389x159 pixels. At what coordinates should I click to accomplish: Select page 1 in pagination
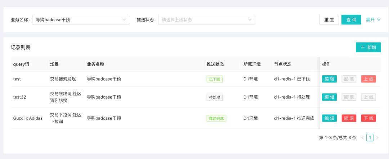[x=370, y=137]
